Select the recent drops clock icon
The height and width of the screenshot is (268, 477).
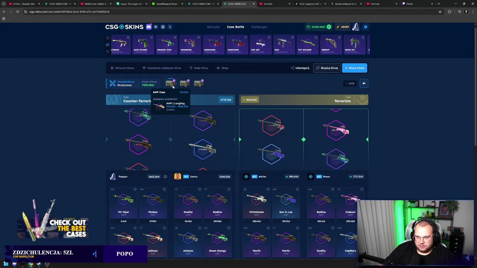pyautogui.click(x=108, y=38)
